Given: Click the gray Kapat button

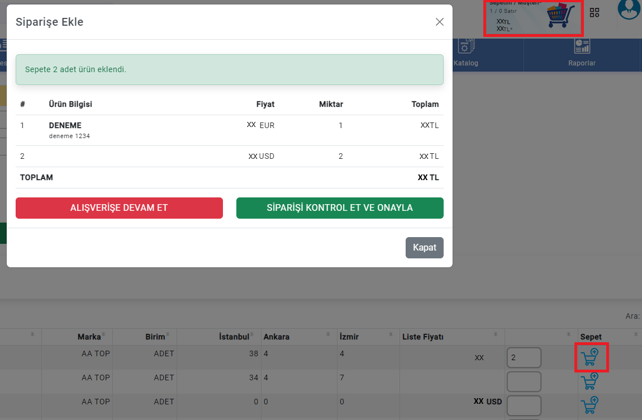Looking at the screenshot, I should coord(424,248).
